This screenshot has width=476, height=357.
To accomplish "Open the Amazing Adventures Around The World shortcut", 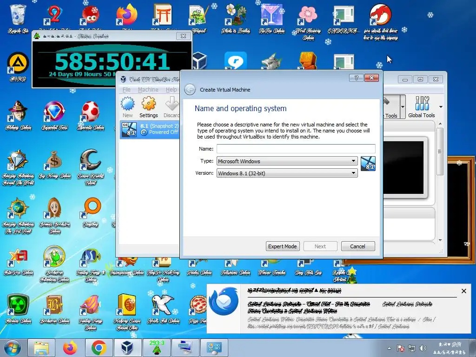I will pos(18,167).
